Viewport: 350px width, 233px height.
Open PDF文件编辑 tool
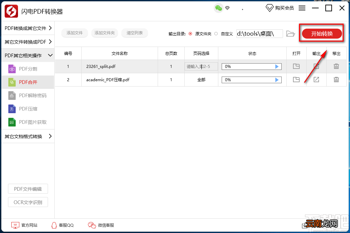[x=28, y=189]
